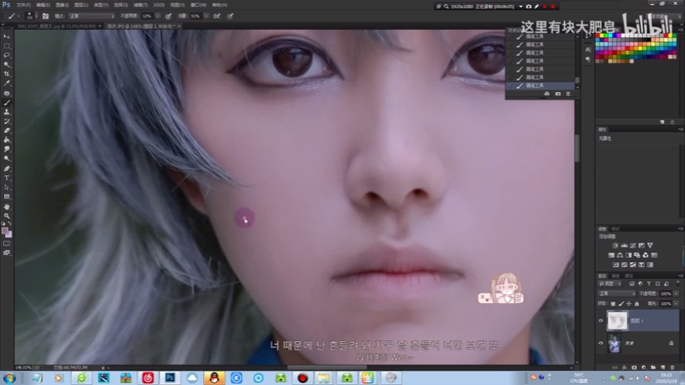Toggle lock transparent pixels

tap(613, 304)
